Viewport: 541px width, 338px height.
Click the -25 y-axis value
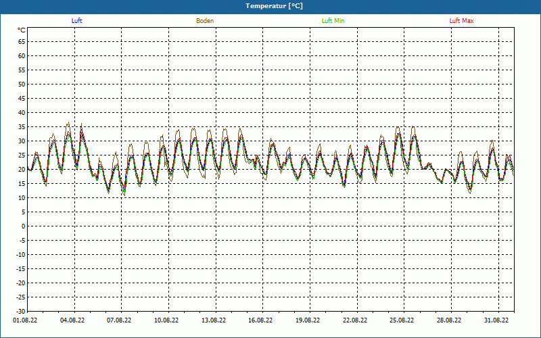click(x=21, y=297)
